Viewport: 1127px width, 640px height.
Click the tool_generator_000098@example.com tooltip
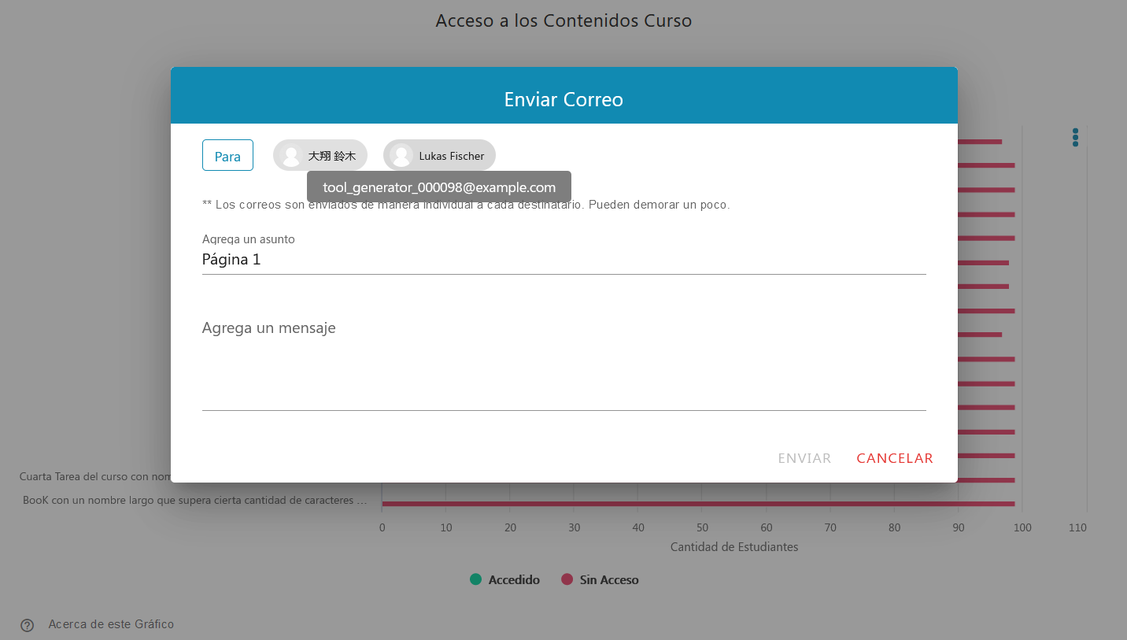click(x=439, y=187)
